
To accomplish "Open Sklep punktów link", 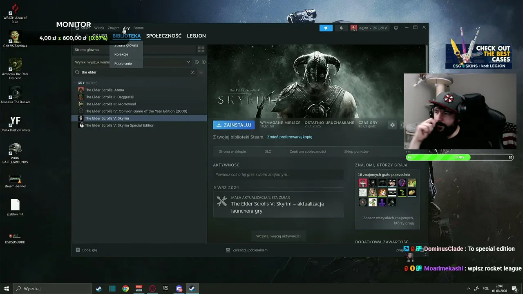I will coord(356,151).
